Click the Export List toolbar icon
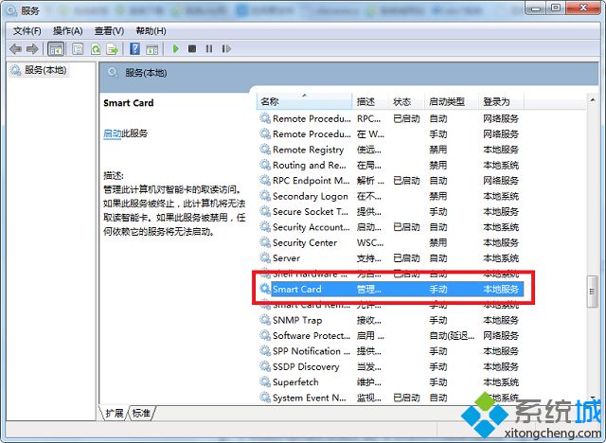606x443 pixels. point(113,49)
